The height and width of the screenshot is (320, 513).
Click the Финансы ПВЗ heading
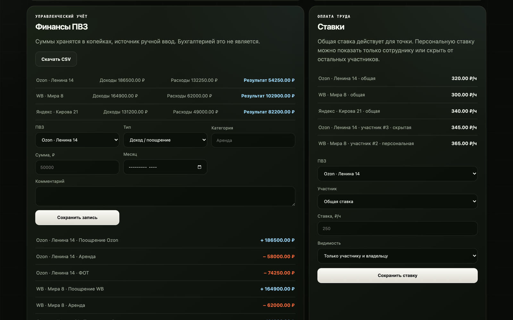(62, 27)
